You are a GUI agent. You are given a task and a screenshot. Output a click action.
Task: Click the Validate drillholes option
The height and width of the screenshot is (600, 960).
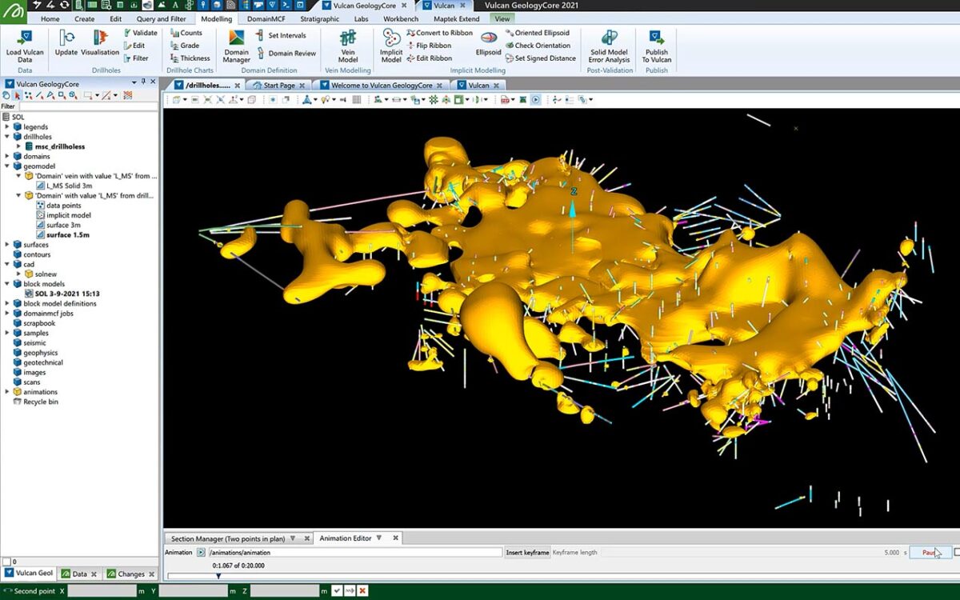pos(140,33)
